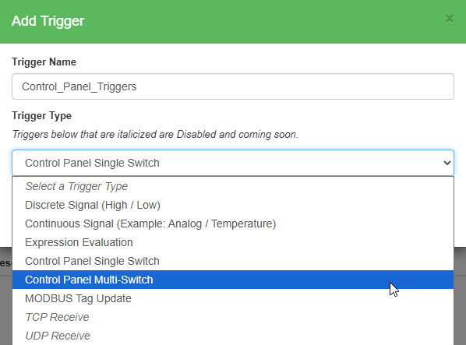
Task: Click the dimmed backdrop right of dropdown list
Action: (x=460, y=296)
